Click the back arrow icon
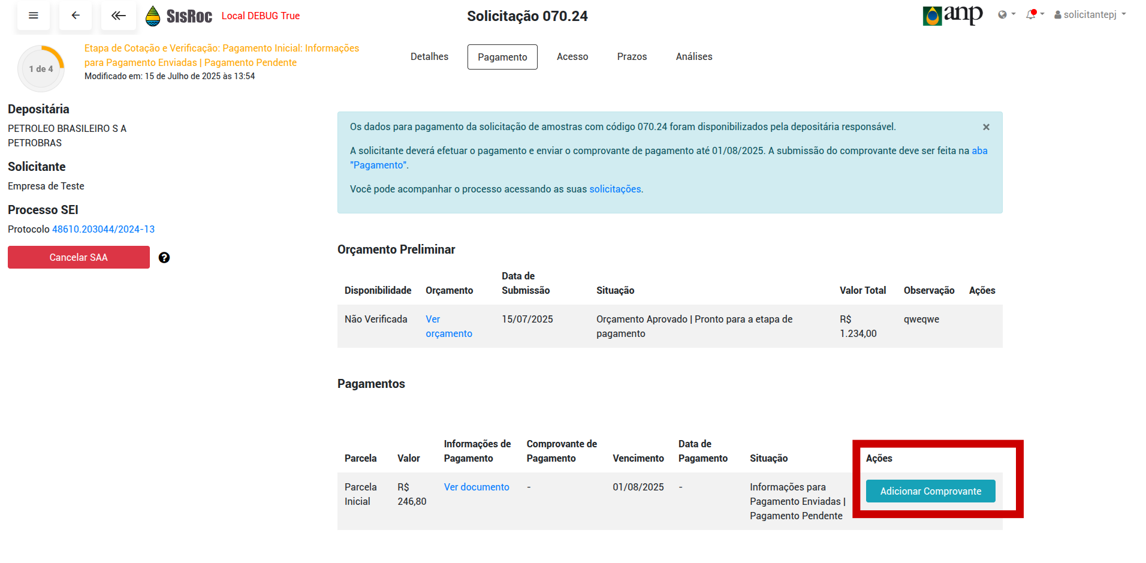1146x563 pixels. coord(76,16)
